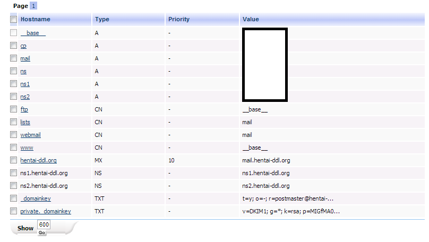Tick the checkbox for the cp record
Screen dimensions: 429x242
[x=13, y=46]
